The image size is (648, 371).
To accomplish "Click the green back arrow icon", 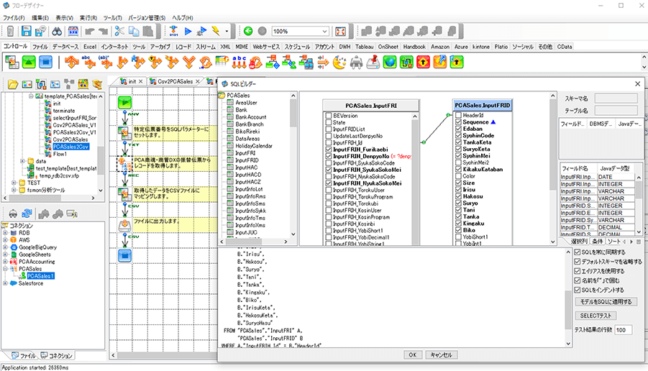I will coord(248,32).
